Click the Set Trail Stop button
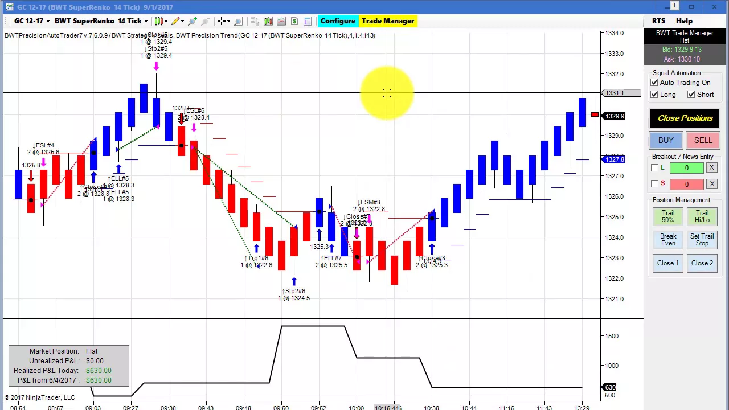 tap(702, 240)
